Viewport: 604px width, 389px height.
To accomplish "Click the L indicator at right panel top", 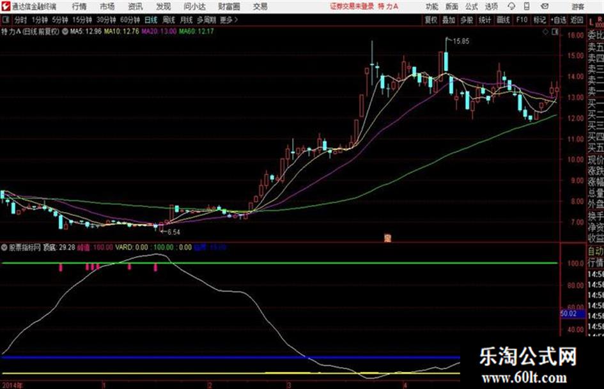I will [x=591, y=23].
